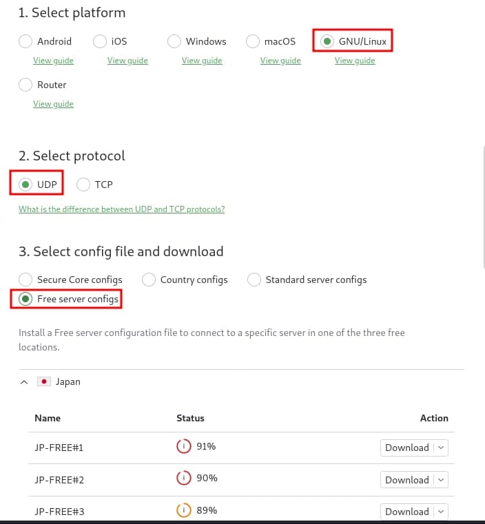
Task: Click JP-FREE#3 orange load status icon
Action: [184, 510]
